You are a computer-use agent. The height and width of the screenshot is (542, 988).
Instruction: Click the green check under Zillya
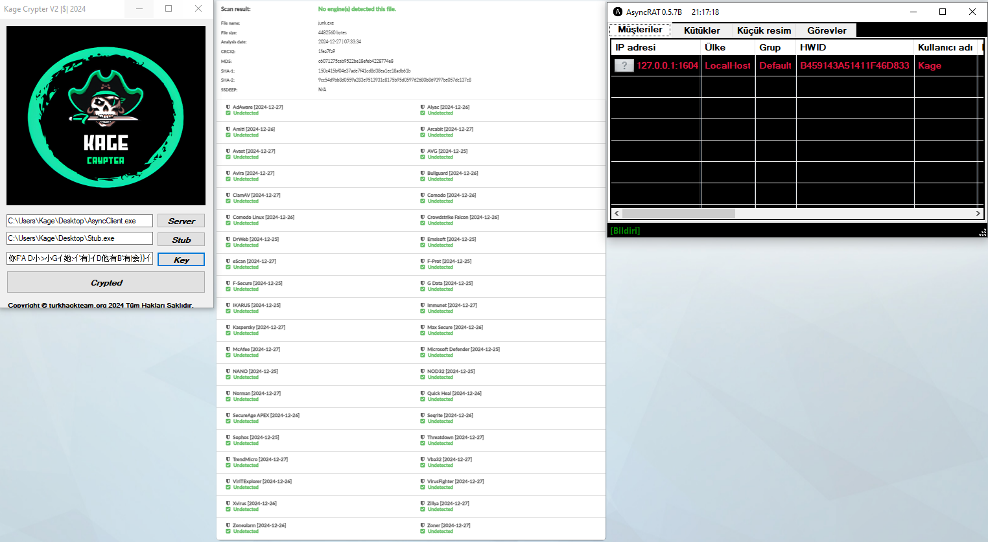point(423,510)
